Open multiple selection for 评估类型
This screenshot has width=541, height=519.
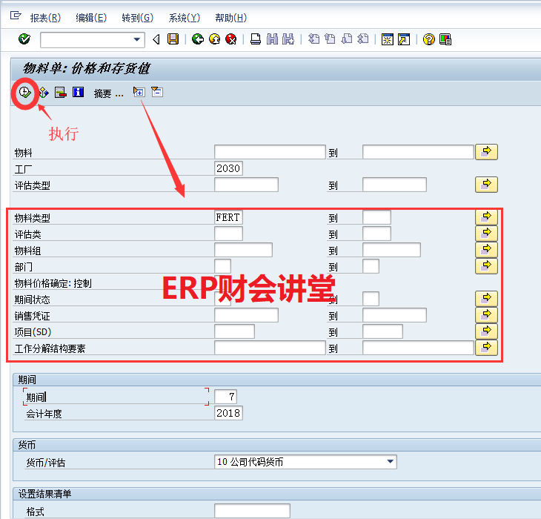[486, 185]
